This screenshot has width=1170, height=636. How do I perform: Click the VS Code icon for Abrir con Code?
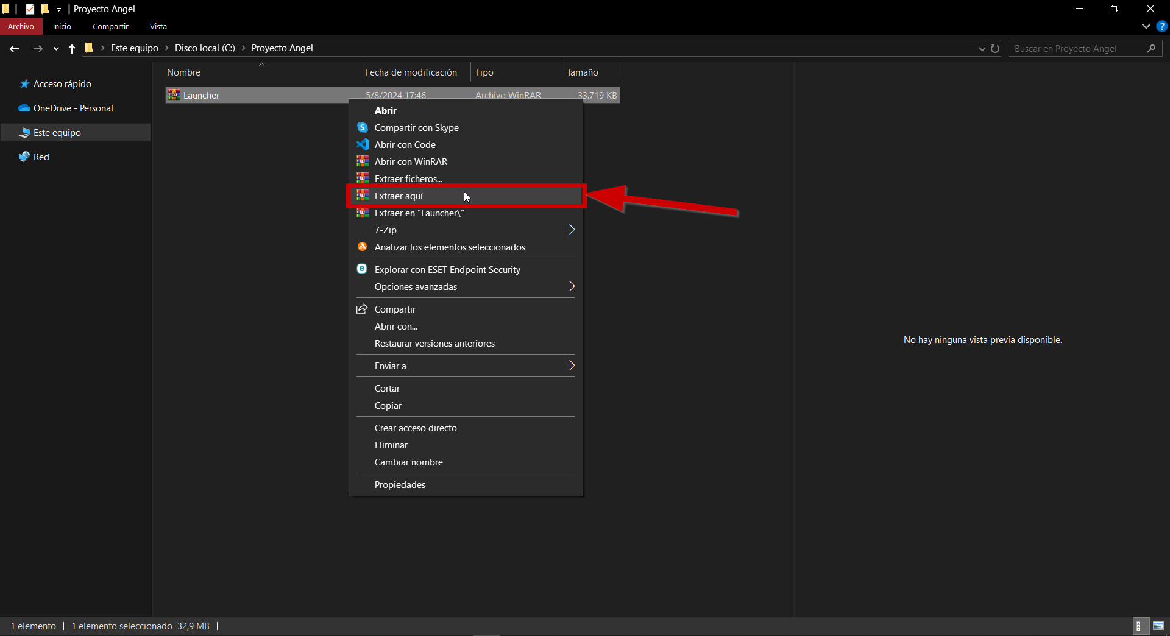(362, 144)
